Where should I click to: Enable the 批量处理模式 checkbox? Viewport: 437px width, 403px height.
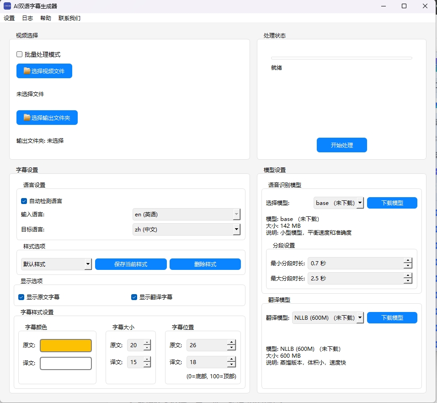click(19, 54)
